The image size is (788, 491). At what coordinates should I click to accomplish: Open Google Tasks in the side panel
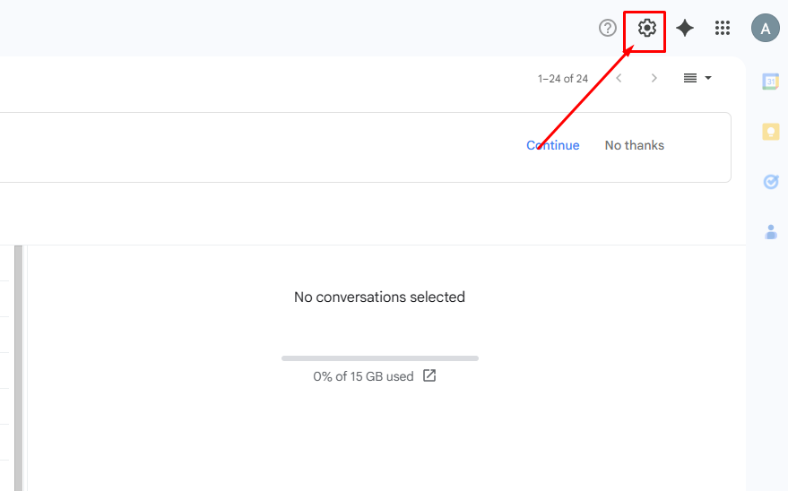point(770,182)
